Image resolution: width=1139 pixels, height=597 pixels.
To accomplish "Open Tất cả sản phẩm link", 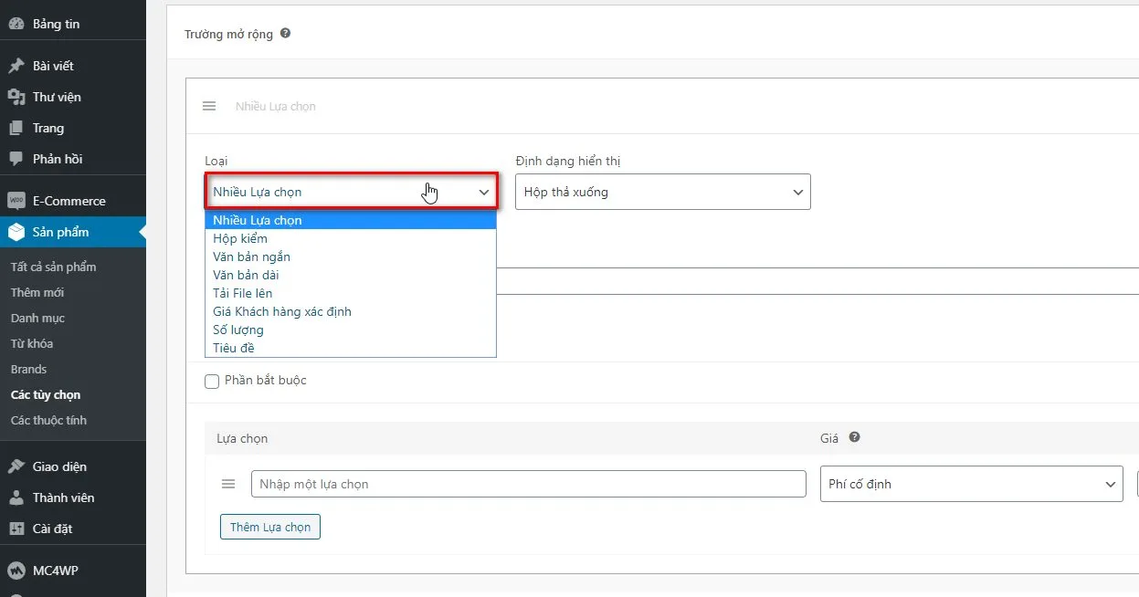I will click(53, 267).
